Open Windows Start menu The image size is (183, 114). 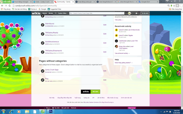click(3, 112)
